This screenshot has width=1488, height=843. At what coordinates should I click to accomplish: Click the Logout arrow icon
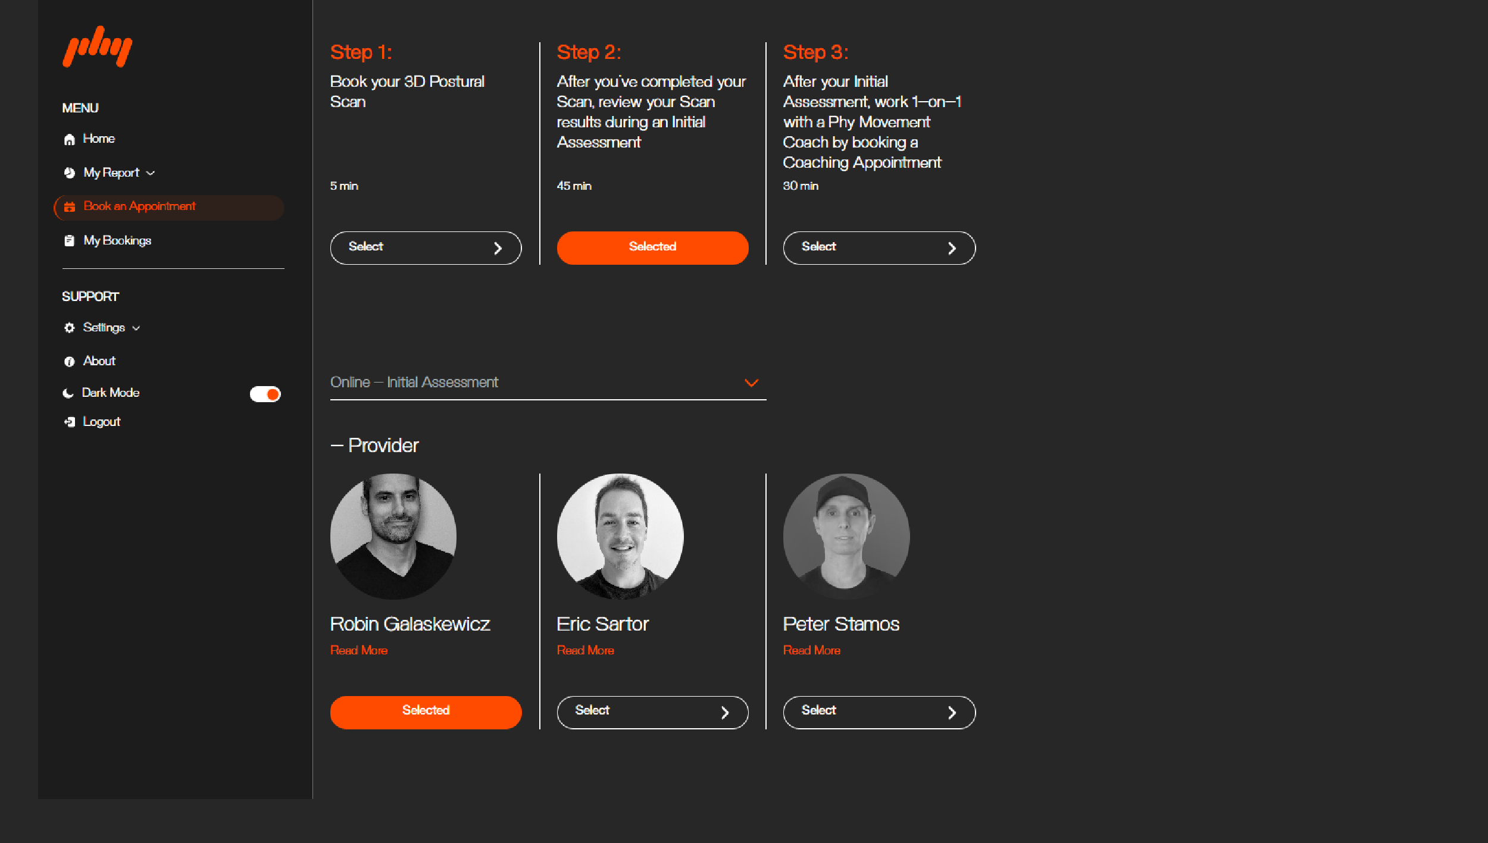(x=70, y=422)
